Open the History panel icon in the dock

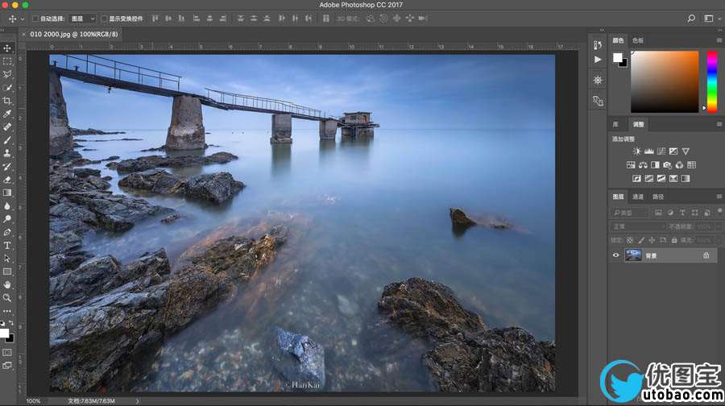tap(598, 45)
